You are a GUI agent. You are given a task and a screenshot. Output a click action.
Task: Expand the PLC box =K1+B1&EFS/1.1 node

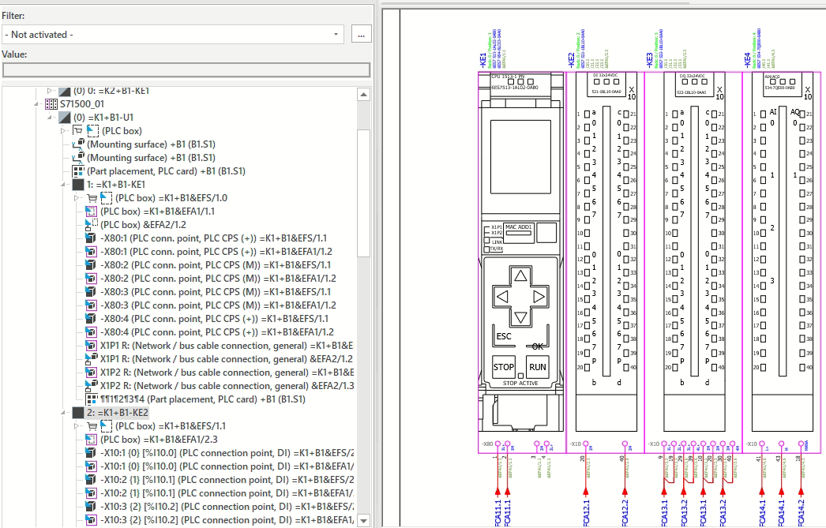77,425
